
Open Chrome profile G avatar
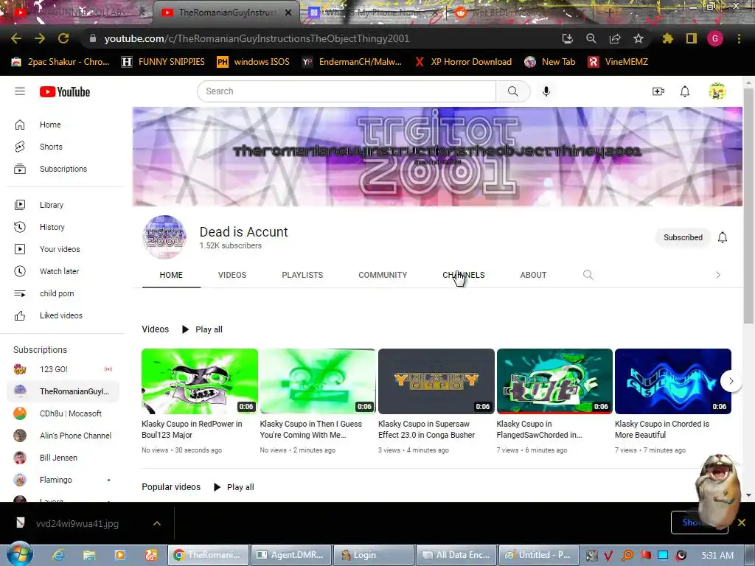pos(715,38)
